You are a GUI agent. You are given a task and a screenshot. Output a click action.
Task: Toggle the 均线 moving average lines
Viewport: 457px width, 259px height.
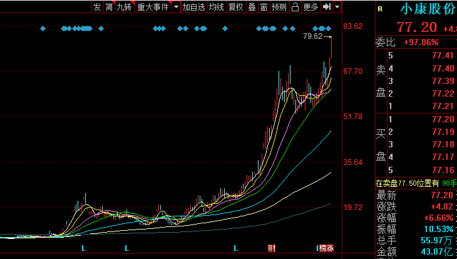point(216,7)
